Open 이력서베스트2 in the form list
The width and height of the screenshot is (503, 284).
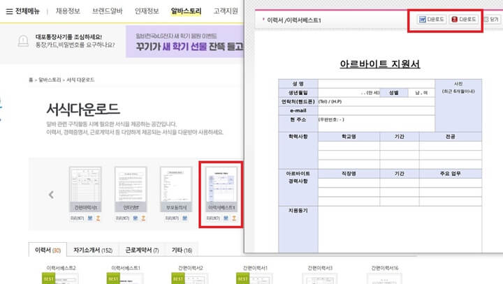click(61, 268)
